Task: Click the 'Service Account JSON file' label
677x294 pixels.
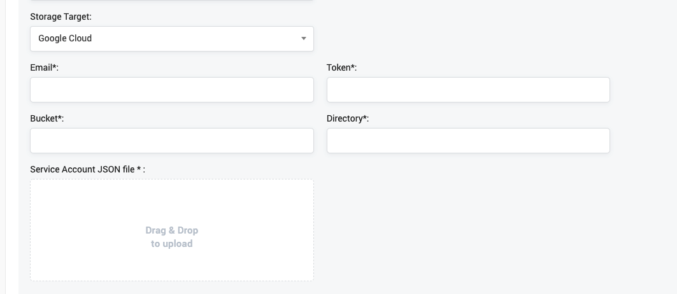Action: [x=82, y=170]
